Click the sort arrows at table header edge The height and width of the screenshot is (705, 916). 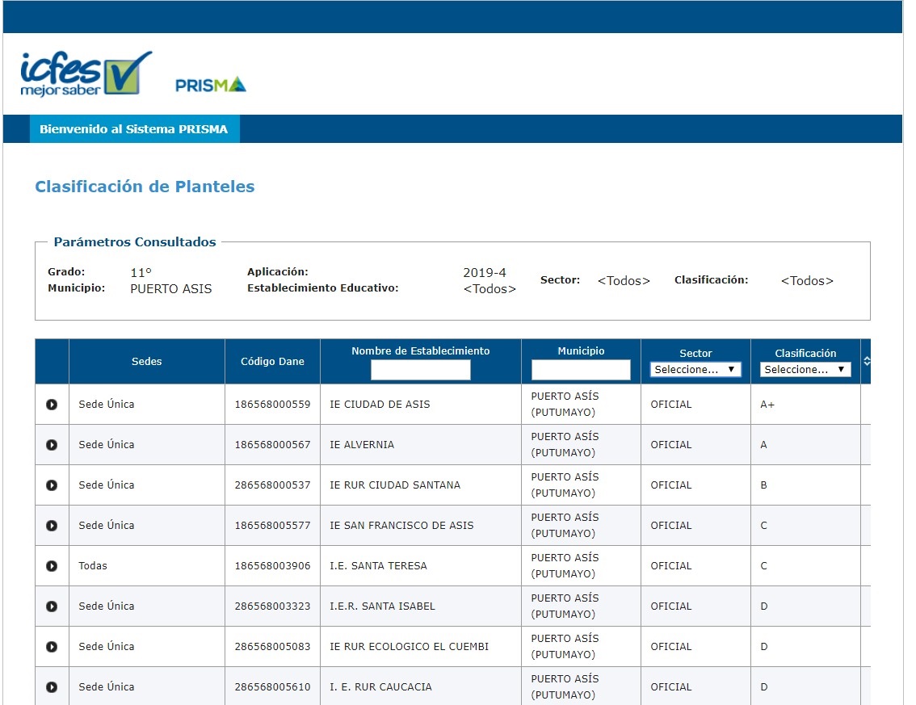pos(867,361)
